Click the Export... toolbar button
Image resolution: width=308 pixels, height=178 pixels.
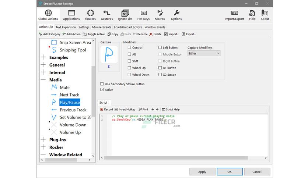pyautogui.click(x=189, y=34)
